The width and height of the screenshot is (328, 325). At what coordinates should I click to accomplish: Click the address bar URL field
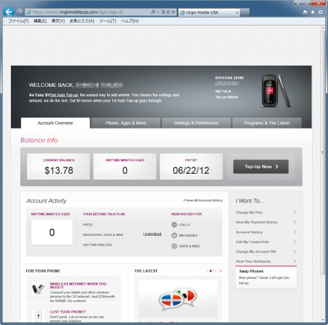pyautogui.click(x=87, y=12)
